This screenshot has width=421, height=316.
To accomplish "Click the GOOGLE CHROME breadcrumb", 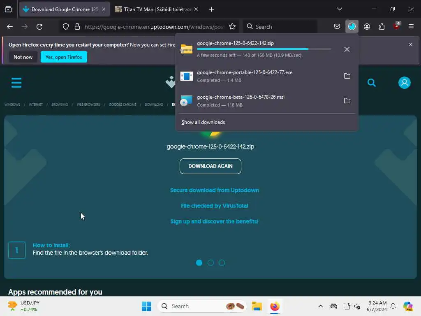I will pos(123,105).
